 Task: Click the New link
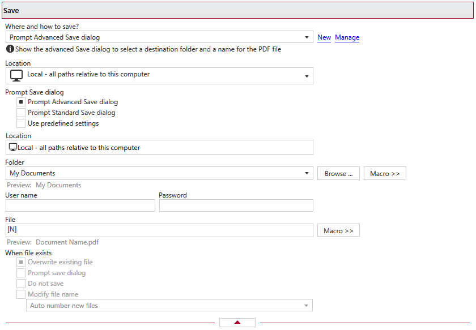click(x=324, y=37)
